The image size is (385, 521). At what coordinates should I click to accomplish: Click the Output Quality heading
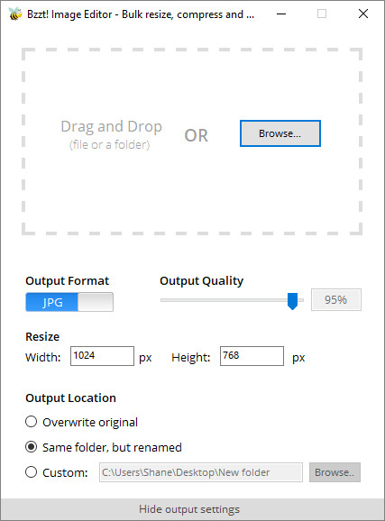[x=201, y=280]
